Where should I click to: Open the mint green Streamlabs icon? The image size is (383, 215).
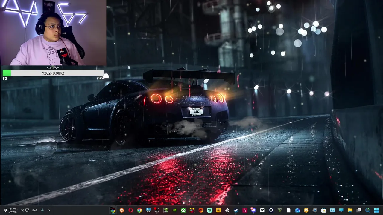coord(210,210)
